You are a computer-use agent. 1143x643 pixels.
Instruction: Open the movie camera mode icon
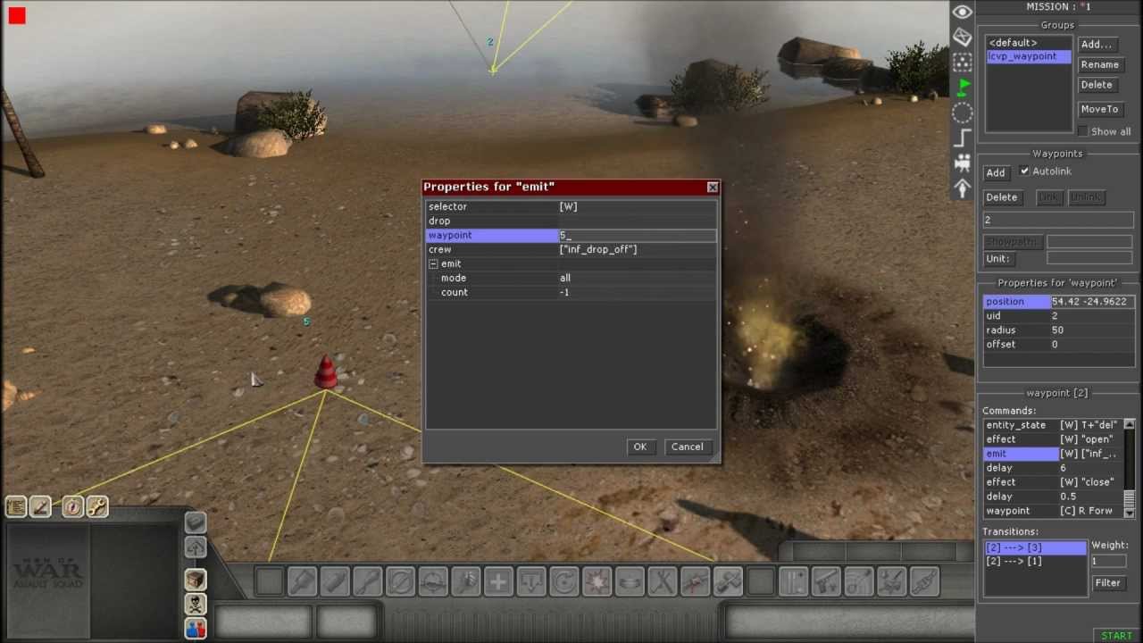point(963,163)
